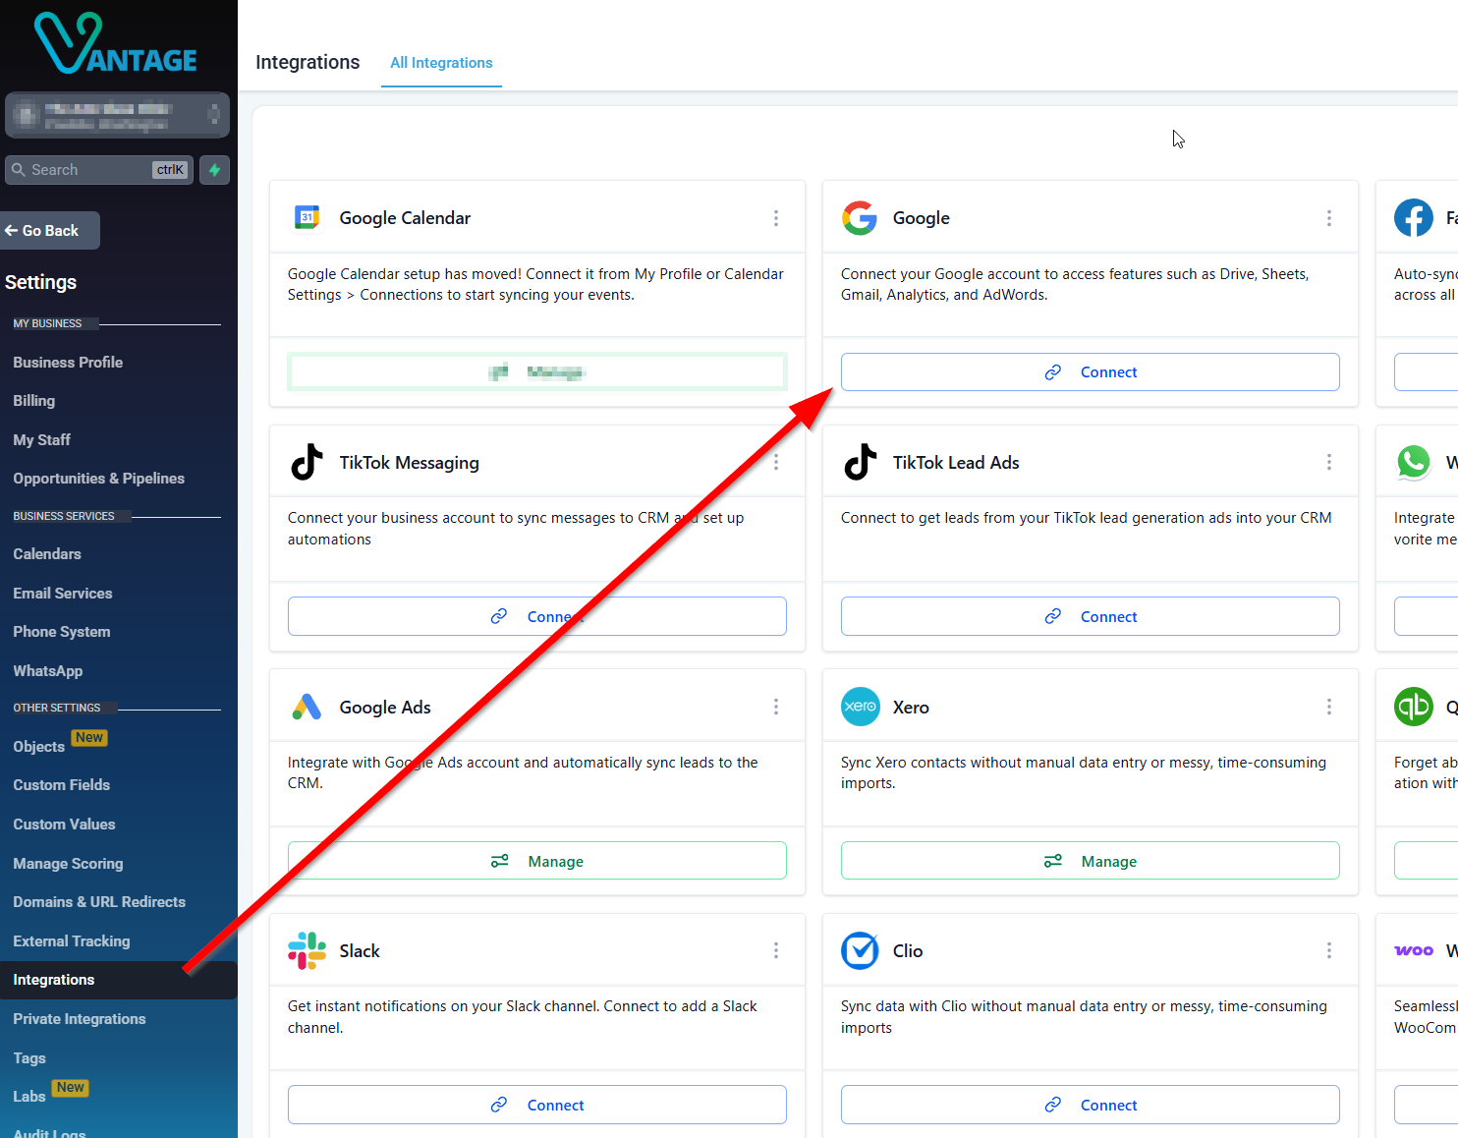Screen dimensions: 1458x1138
Task: Open TikTok Messaging card options menu
Action: (x=776, y=462)
